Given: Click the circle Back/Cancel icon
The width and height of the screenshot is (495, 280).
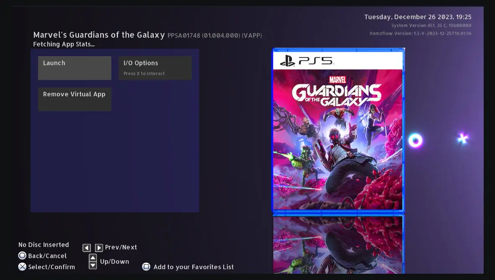Looking at the screenshot, I should coord(22,256).
